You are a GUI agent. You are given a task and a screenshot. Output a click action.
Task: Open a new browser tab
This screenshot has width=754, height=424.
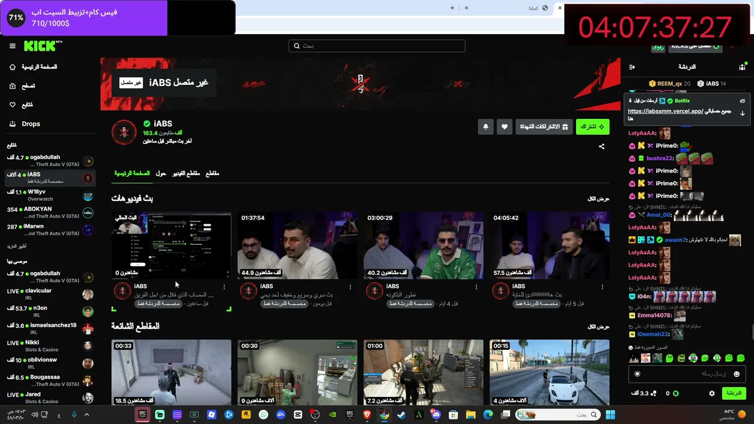[452, 8]
